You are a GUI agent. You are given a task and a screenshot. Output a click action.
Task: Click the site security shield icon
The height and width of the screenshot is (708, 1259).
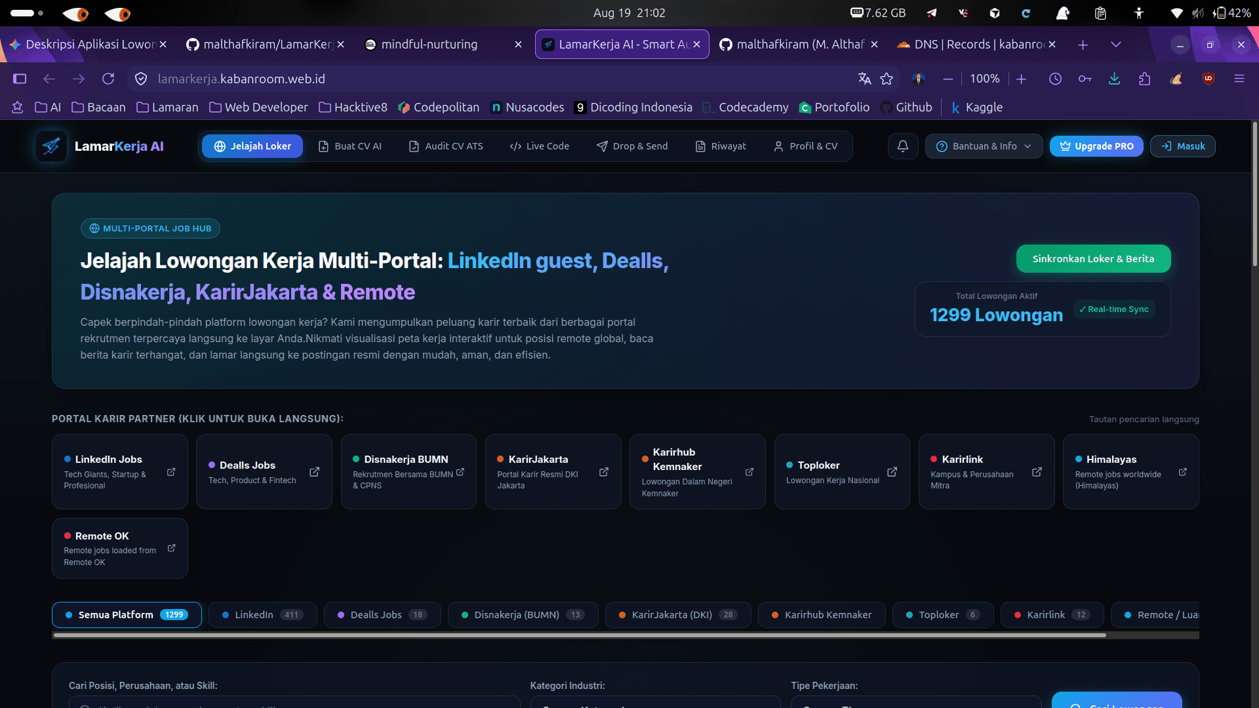pyautogui.click(x=141, y=79)
